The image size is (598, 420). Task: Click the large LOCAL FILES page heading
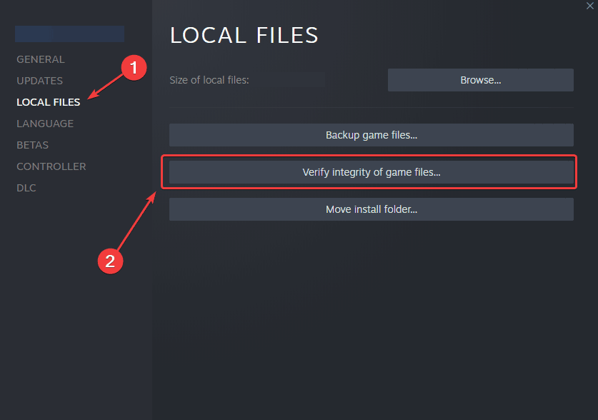point(244,35)
